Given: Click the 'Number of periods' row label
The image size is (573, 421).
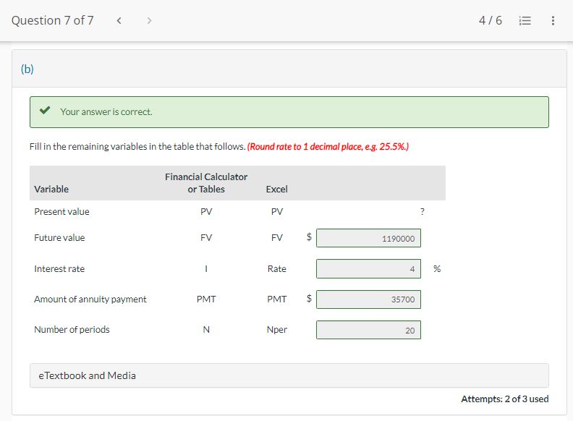Looking at the screenshot, I should (72, 329).
